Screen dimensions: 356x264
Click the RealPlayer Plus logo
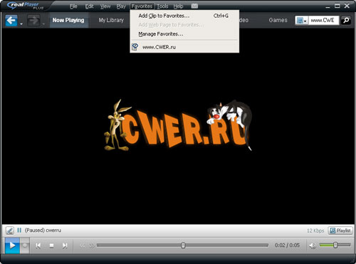click(26, 6)
